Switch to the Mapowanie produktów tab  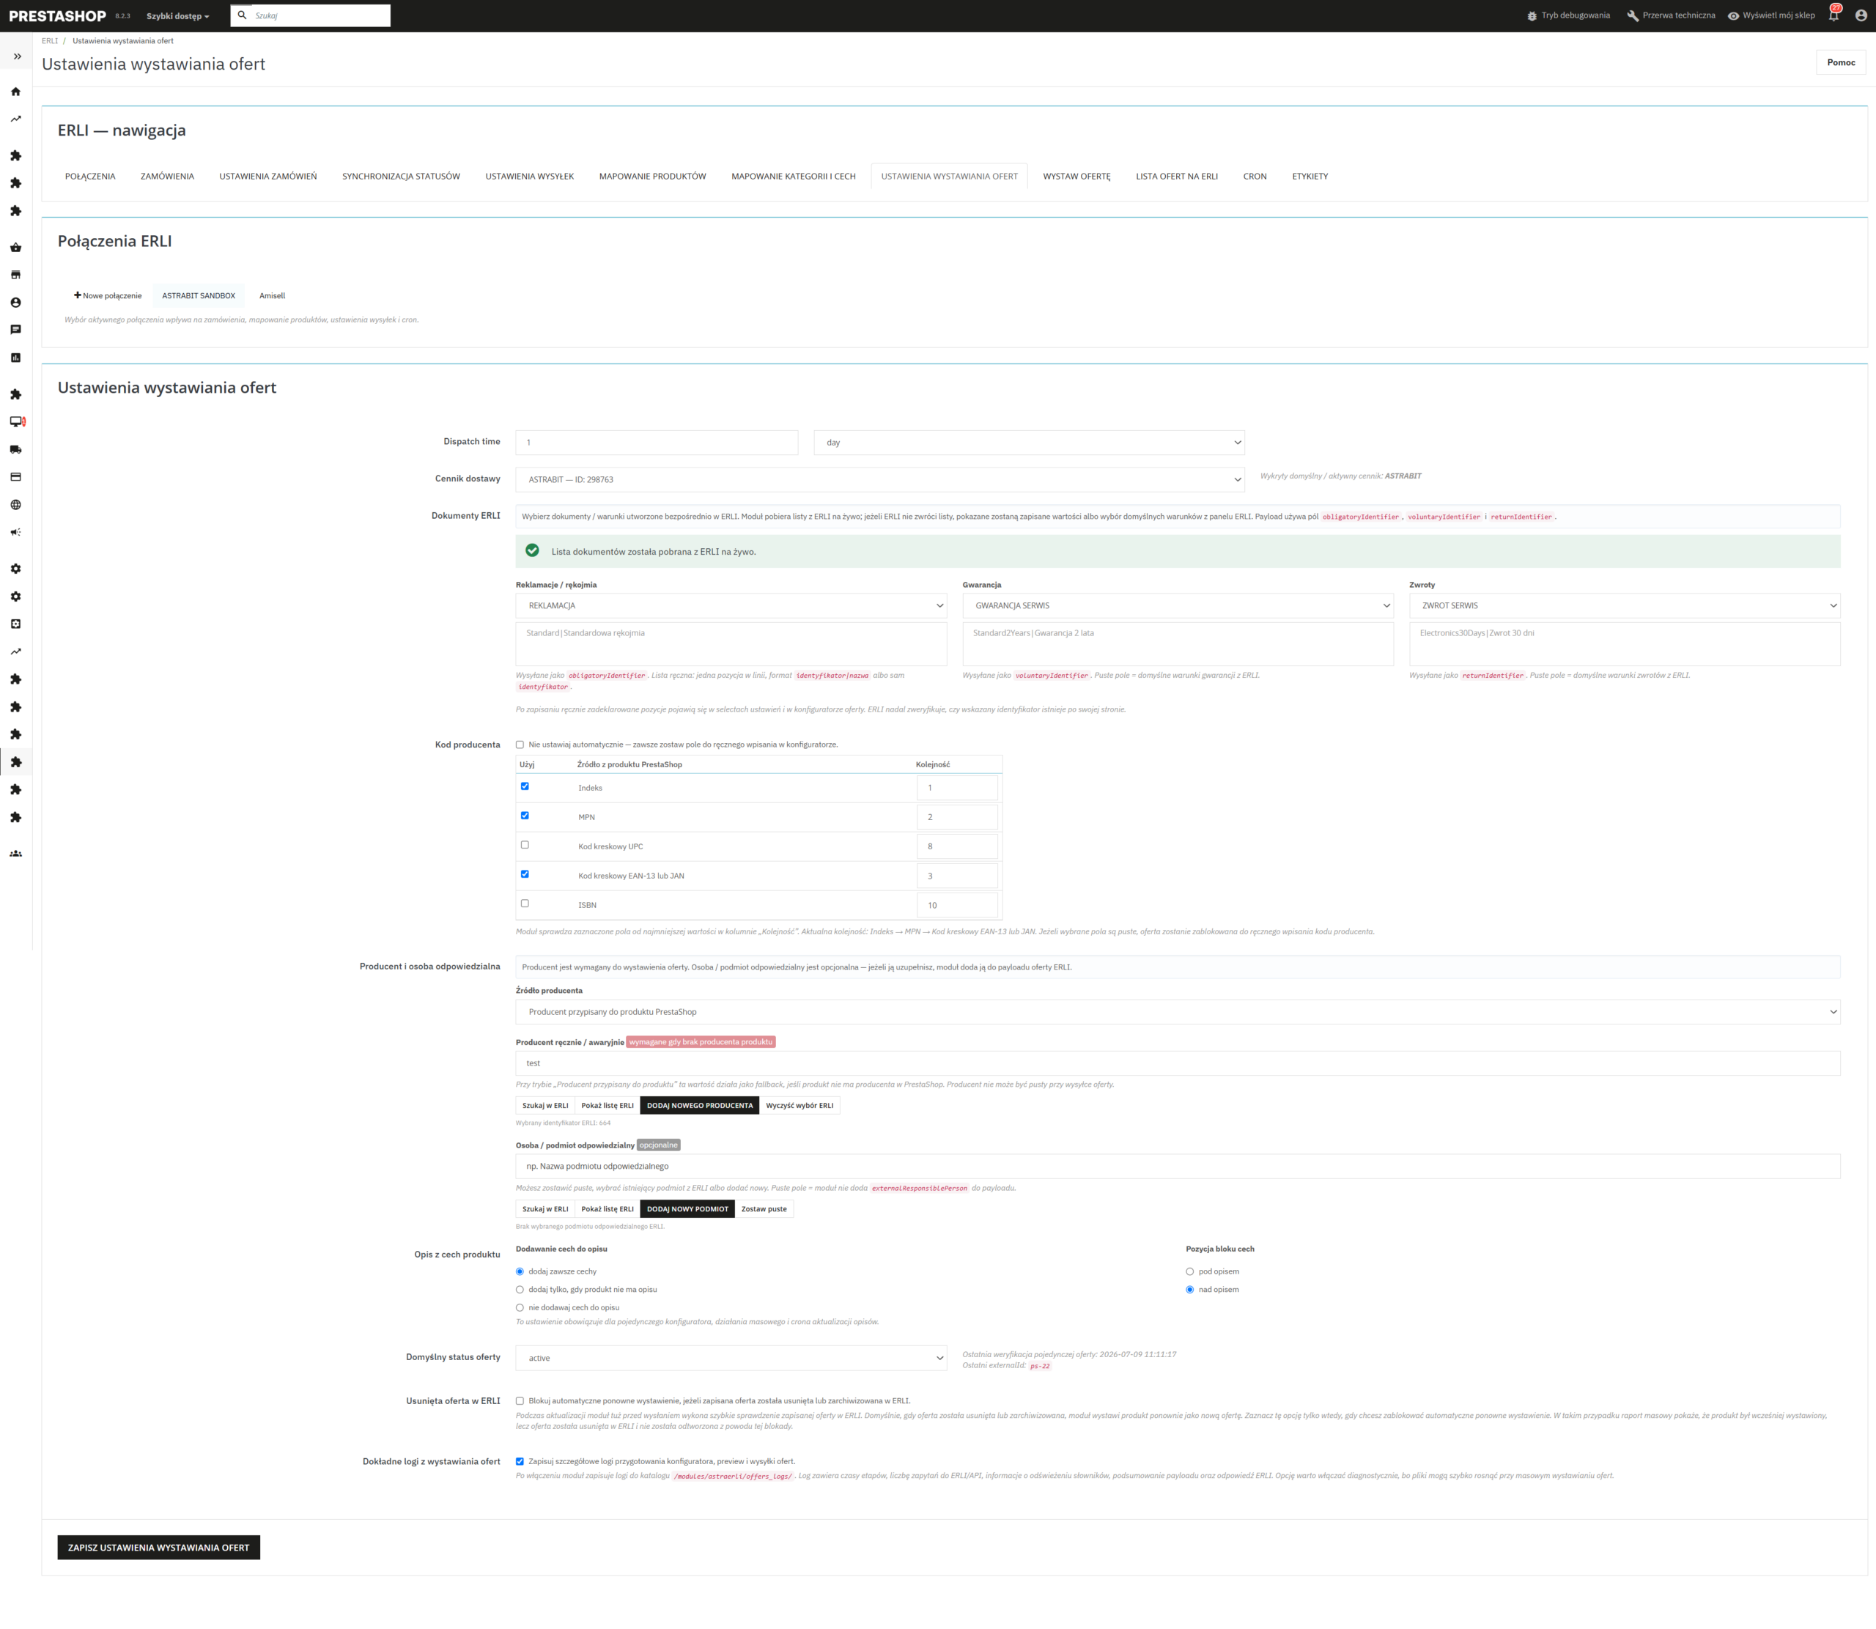tap(653, 177)
